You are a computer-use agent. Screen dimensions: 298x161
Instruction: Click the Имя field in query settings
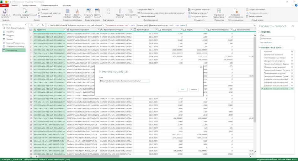[x=277, y=38]
